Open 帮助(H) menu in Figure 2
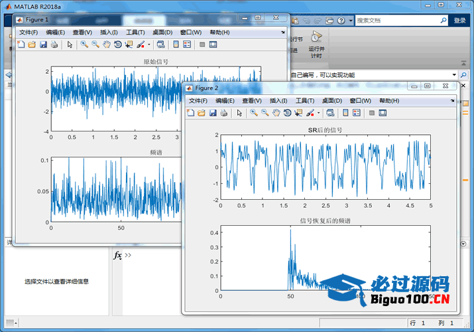 pyautogui.click(x=389, y=101)
